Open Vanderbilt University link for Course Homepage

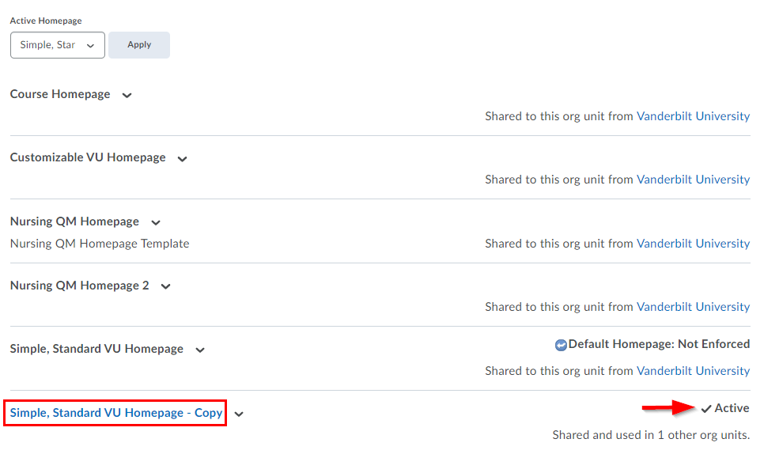[x=693, y=116]
